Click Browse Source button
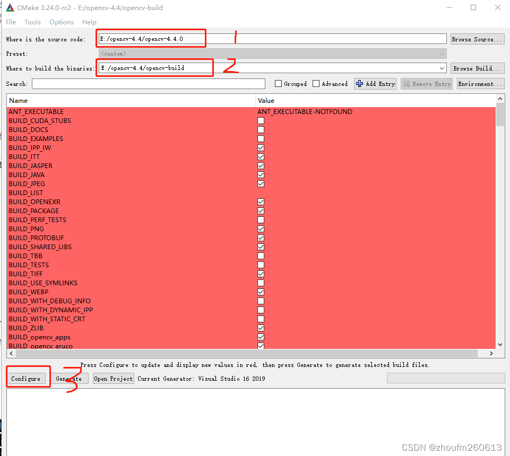Viewport: 510px width, 456px height. coord(477,39)
